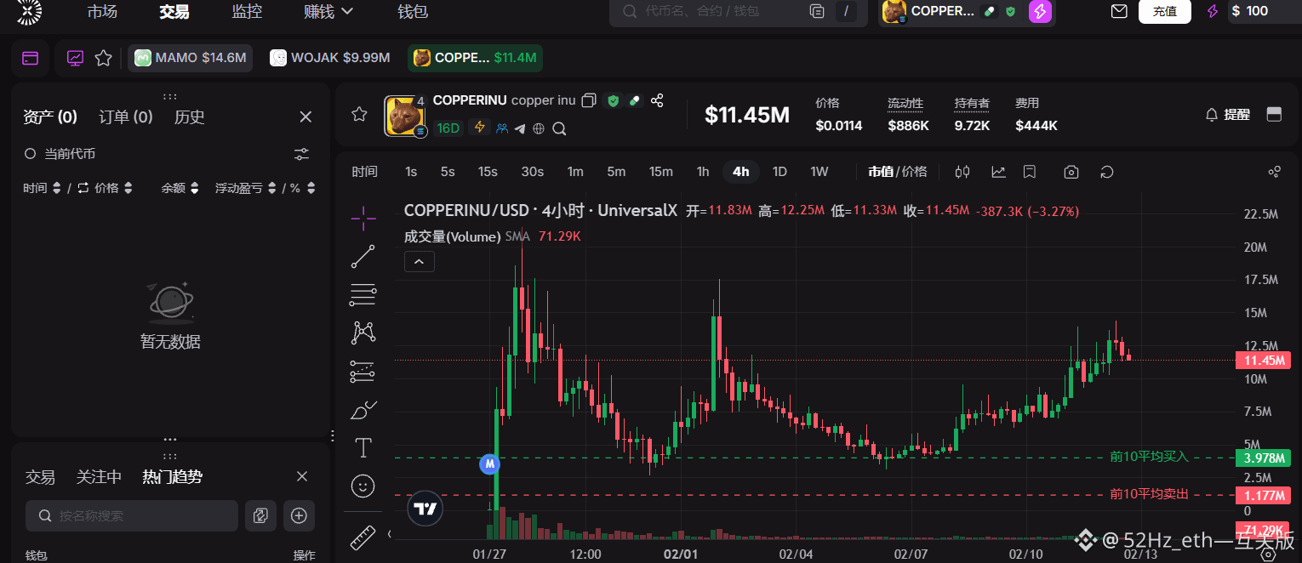View the token holders community icon

pyautogui.click(x=502, y=128)
